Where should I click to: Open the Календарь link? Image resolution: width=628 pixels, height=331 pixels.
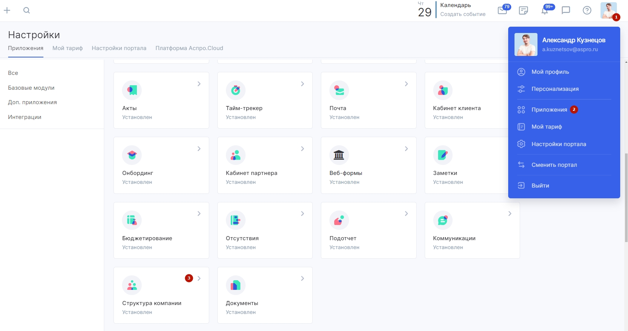click(x=456, y=5)
